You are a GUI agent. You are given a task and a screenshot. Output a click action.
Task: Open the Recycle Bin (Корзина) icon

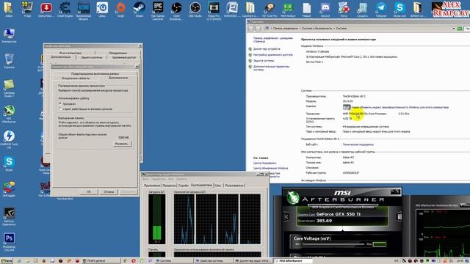click(9, 61)
